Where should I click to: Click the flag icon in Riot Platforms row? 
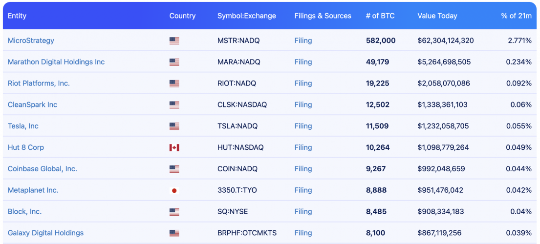pos(174,83)
